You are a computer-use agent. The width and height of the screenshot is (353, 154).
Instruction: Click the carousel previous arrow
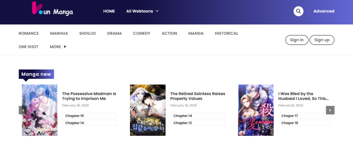pyautogui.click(x=23, y=110)
